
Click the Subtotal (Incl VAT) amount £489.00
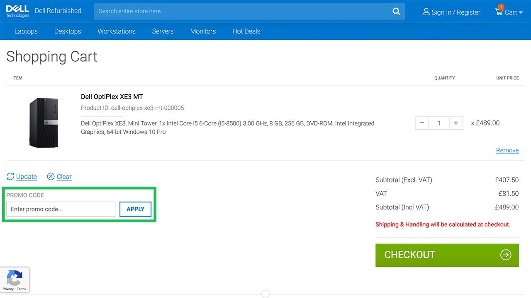point(507,207)
